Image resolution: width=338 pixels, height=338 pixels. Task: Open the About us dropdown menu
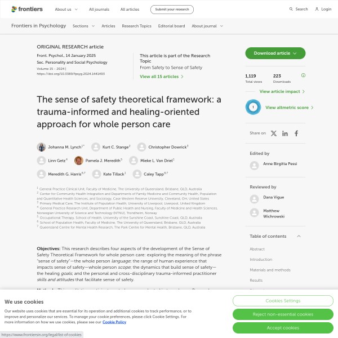click(66, 9)
